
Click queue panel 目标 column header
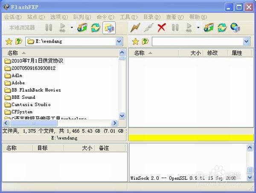48,148
